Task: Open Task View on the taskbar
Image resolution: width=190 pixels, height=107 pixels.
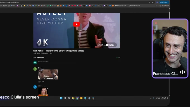Action: pos(69,98)
